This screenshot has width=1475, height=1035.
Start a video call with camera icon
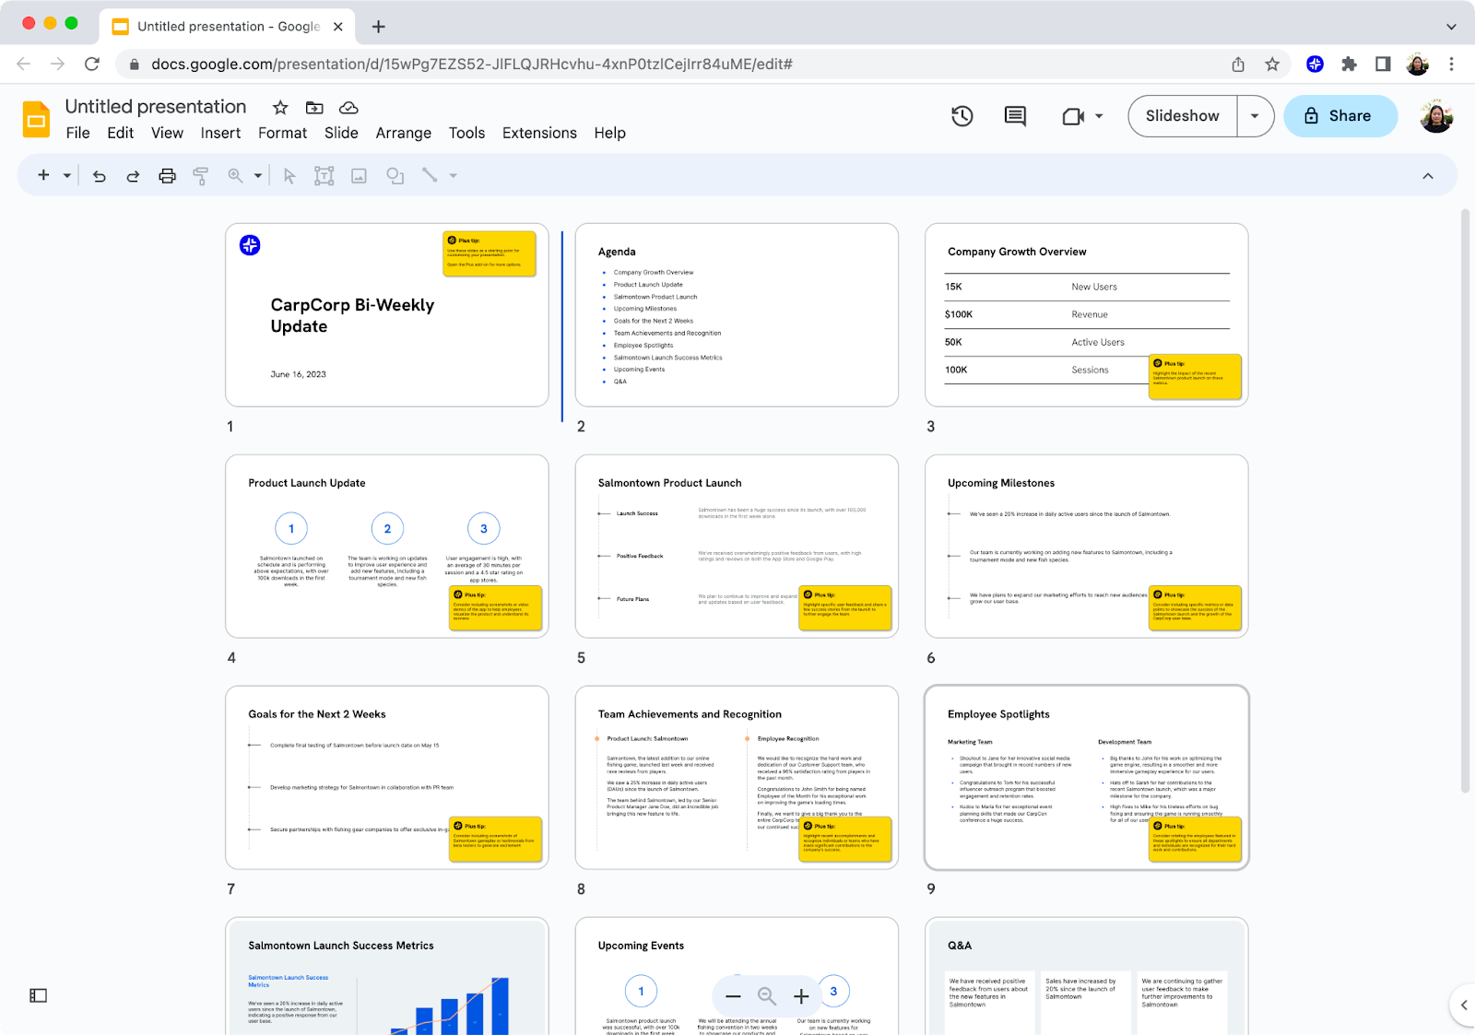pos(1073,116)
